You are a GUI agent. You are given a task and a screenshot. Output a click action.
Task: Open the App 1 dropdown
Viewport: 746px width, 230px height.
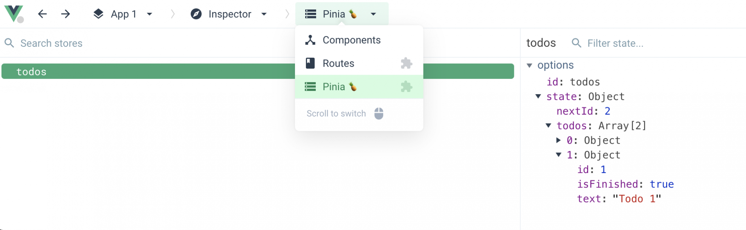click(x=150, y=14)
